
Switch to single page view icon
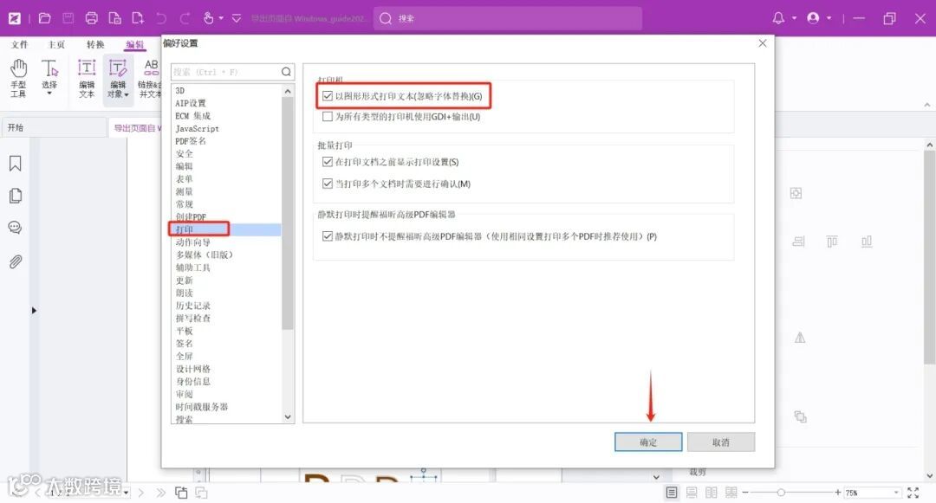tap(672, 493)
